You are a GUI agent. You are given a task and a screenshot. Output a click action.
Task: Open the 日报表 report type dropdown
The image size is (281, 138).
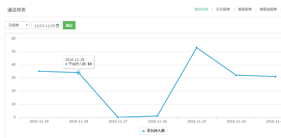tap(17, 25)
